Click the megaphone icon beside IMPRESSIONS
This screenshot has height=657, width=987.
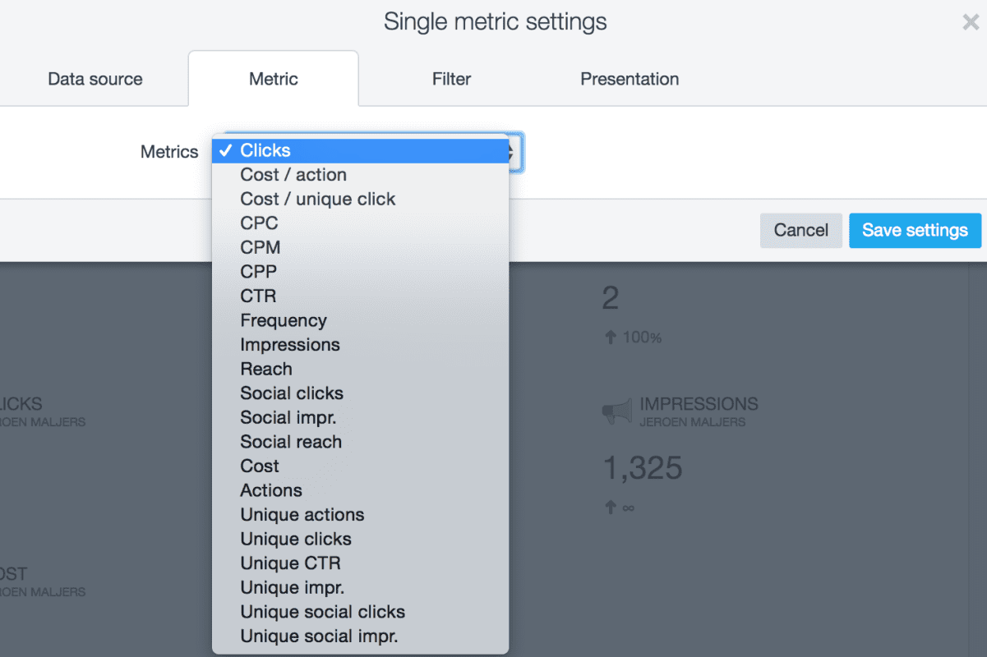(617, 412)
